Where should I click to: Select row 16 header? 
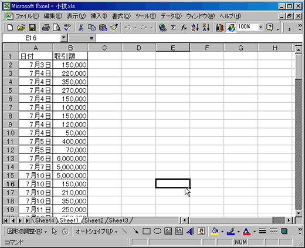pos(11,184)
